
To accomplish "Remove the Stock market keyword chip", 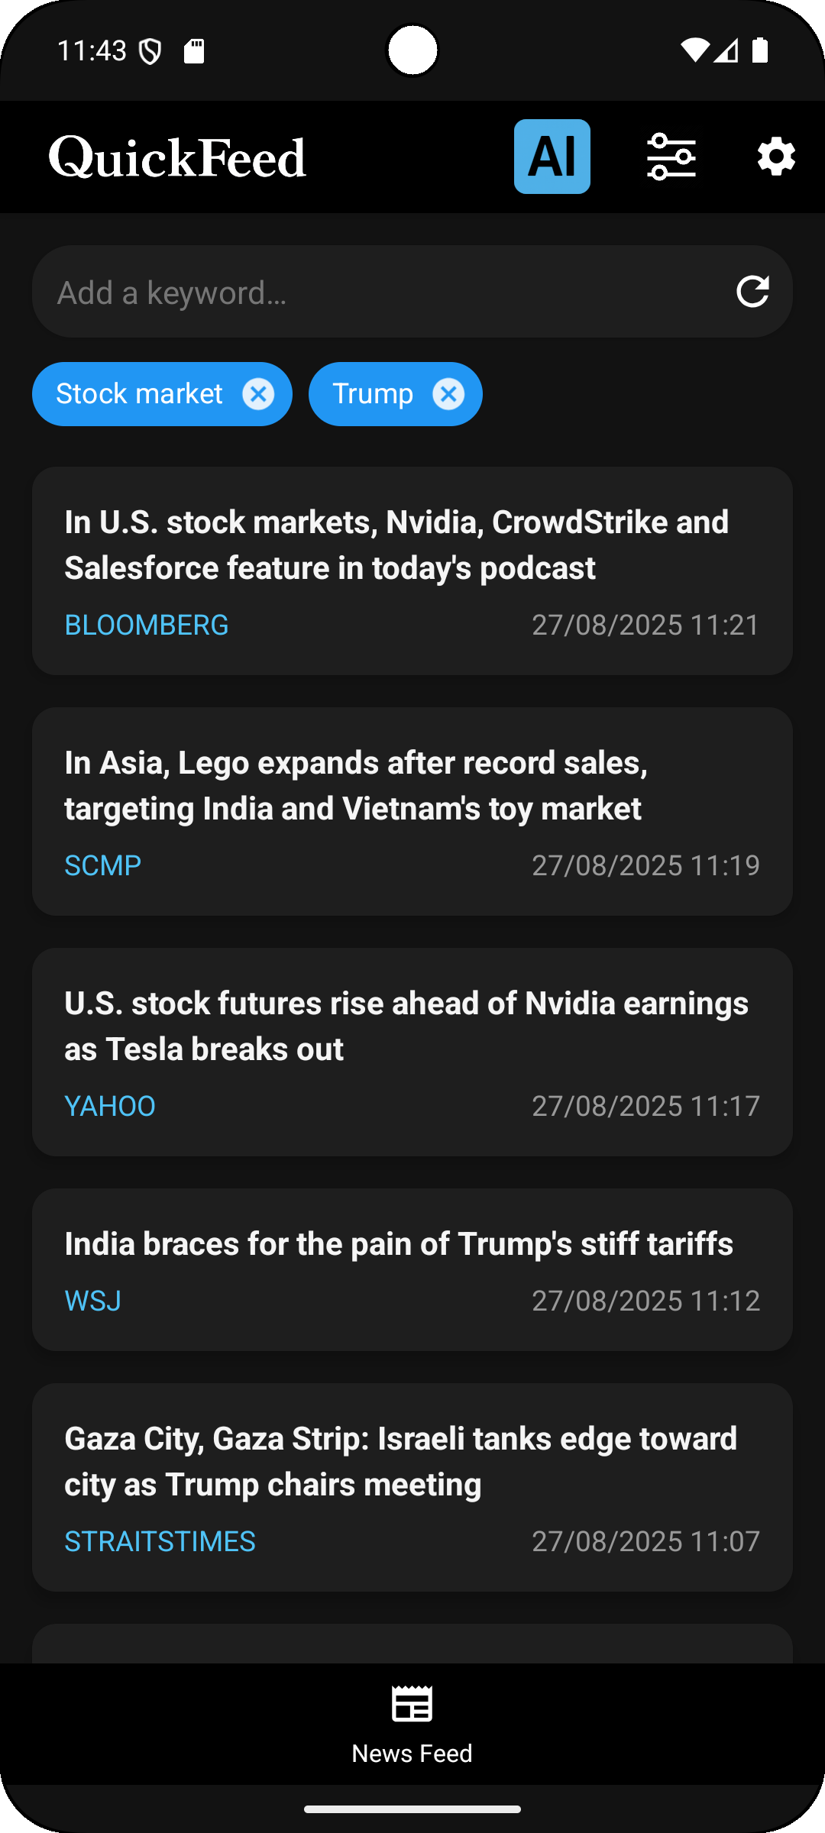I will tap(258, 394).
